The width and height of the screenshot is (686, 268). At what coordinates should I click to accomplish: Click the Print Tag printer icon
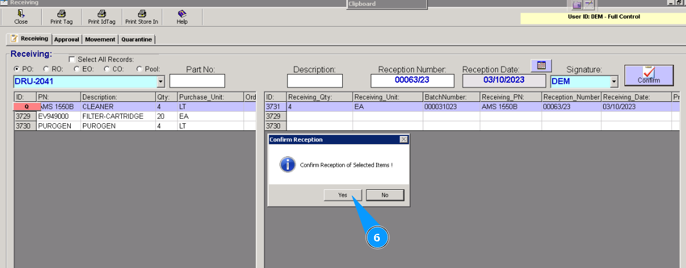[61, 13]
